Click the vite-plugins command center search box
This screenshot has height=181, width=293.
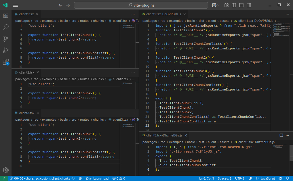tap(141, 5)
